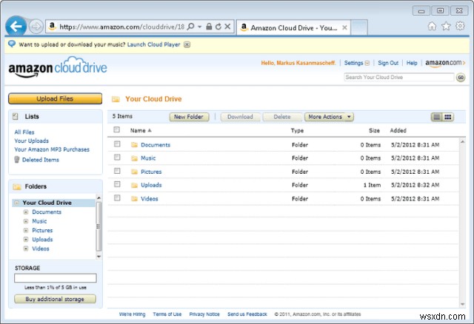
Task: Dismiss the Cloud Player notification bar
Action: click(x=187, y=44)
